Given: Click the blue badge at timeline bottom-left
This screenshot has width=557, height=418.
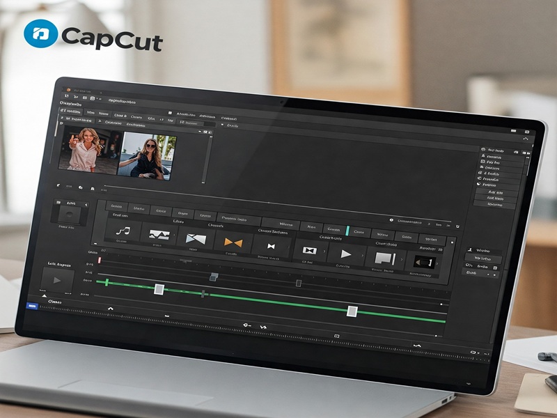Looking at the screenshot, I should pyautogui.click(x=32, y=306).
